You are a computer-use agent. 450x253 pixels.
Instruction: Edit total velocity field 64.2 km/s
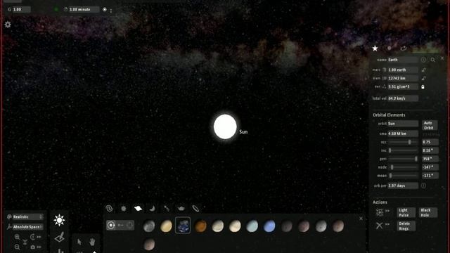(x=403, y=98)
